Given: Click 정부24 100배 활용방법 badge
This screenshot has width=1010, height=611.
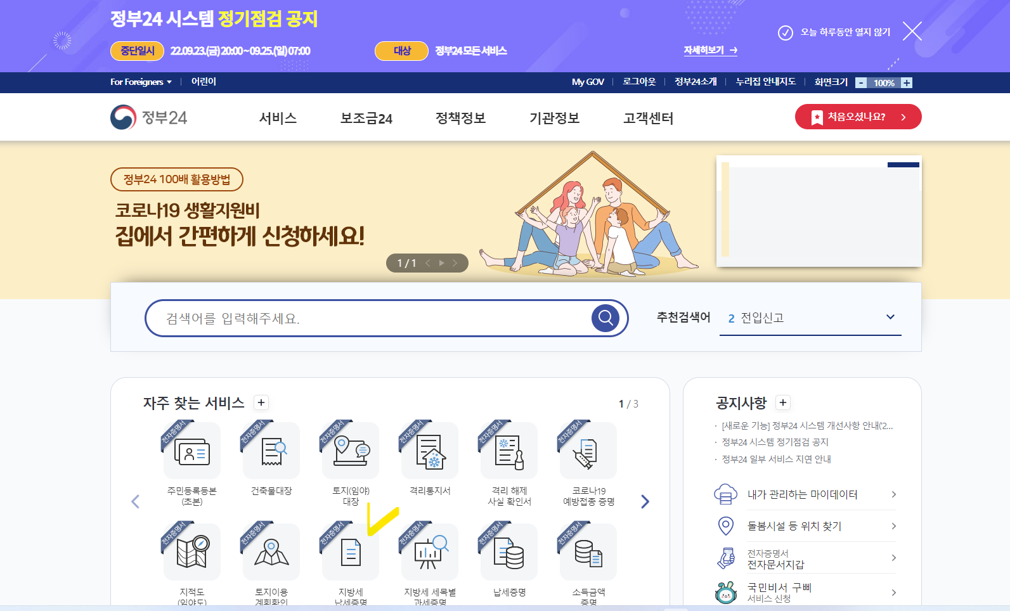Looking at the screenshot, I should pos(177,179).
